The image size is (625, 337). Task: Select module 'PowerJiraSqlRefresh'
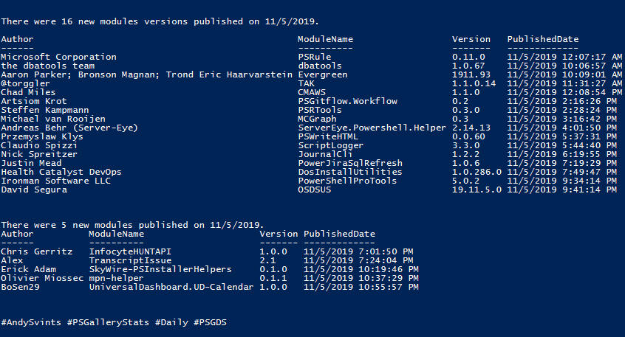coord(350,163)
